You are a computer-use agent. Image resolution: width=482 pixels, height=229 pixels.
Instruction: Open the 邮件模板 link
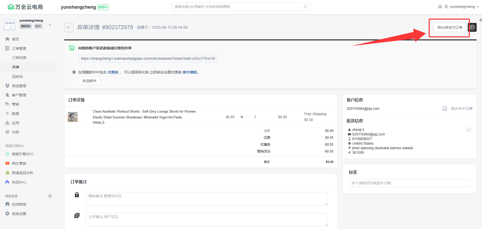point(190,72)
